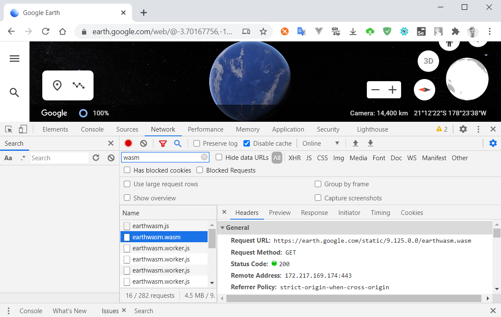Viewport: 501px width, 317px height.
Task: Export HAR file with download arrow
Action: click(370, 143)
